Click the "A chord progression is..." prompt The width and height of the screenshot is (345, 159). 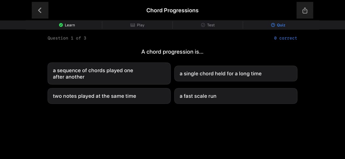(x=172, y=52)
